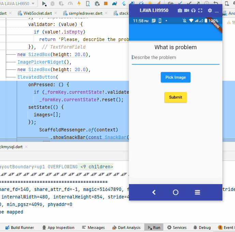Select the ckmysql.dart run console tab
Image resolution: width=235 pixels, height=232 pixels.
click(x=11, y=147)
